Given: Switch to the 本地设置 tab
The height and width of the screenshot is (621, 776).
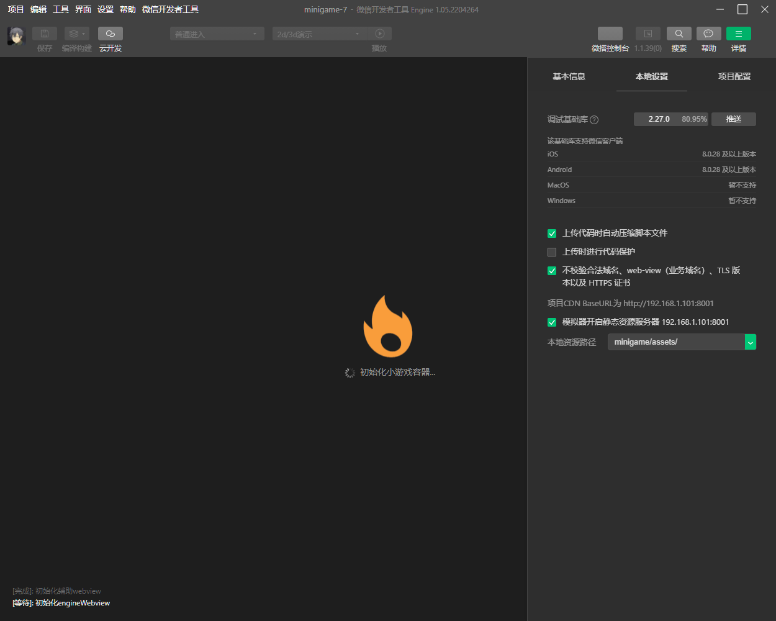Looking at the screenshot, I should coord(652,76).
